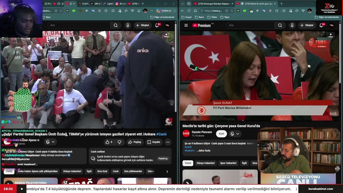This screenshot has width=343, height=193.
Task: Activate voice search microphone in right YouTube window
Action: click(292, 25)
